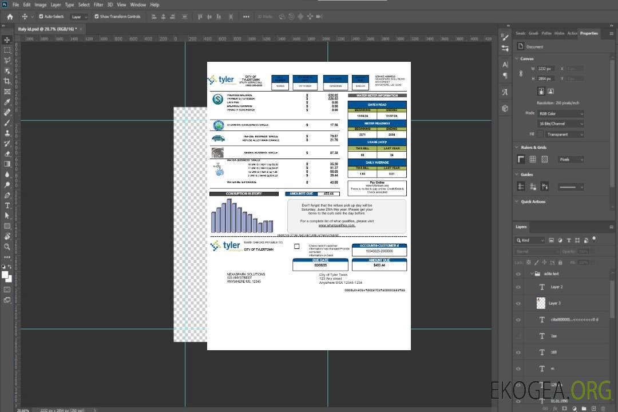618x412 pixels.
Task: Collapse the Canvas section
Action: pos(517,58)
